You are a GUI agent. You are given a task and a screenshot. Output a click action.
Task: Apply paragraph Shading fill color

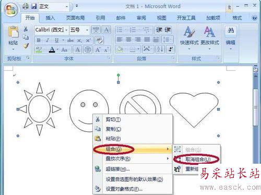pyautogui.click(x=120, y=50)
